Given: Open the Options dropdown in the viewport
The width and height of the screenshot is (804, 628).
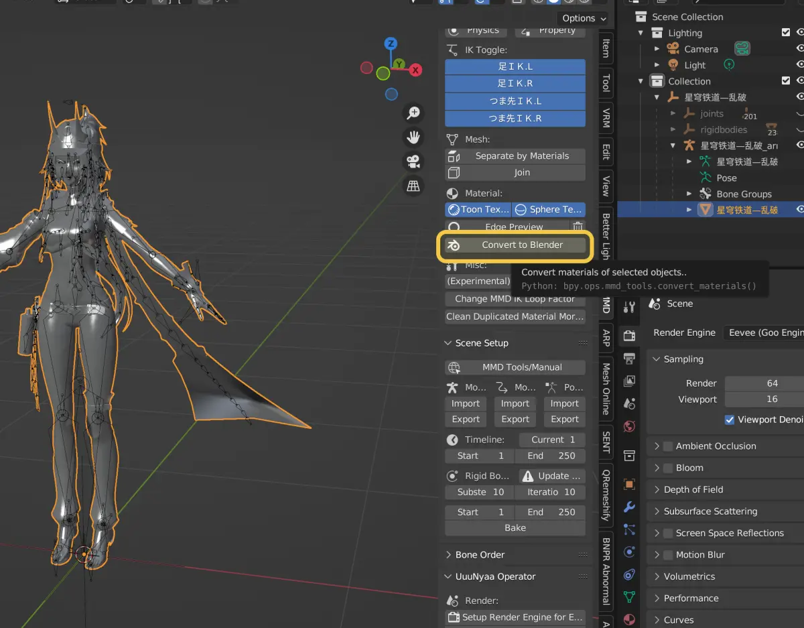Looking at the screenshot, I should click(x=582, y=18).
